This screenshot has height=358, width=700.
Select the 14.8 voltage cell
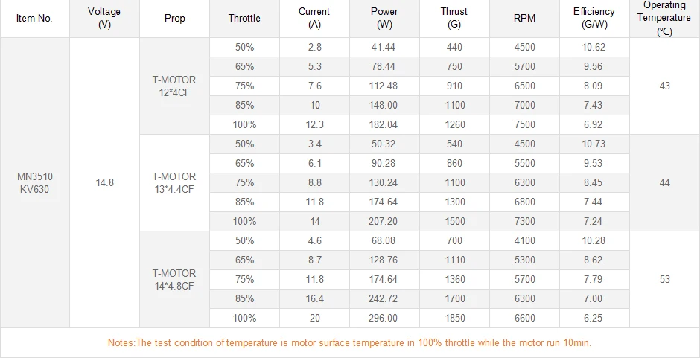click(x=104, y=182)
